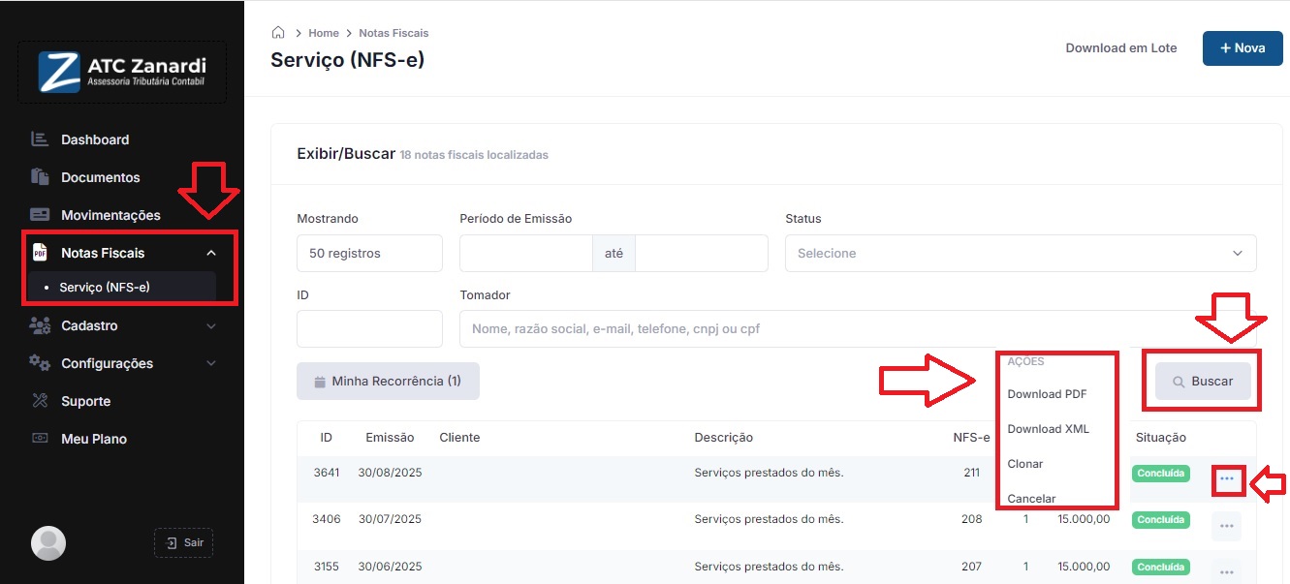Collapse the Notas Fiscais menu
The height and width of the screenshot is (584, 1290).
click(x=211, y=253)
